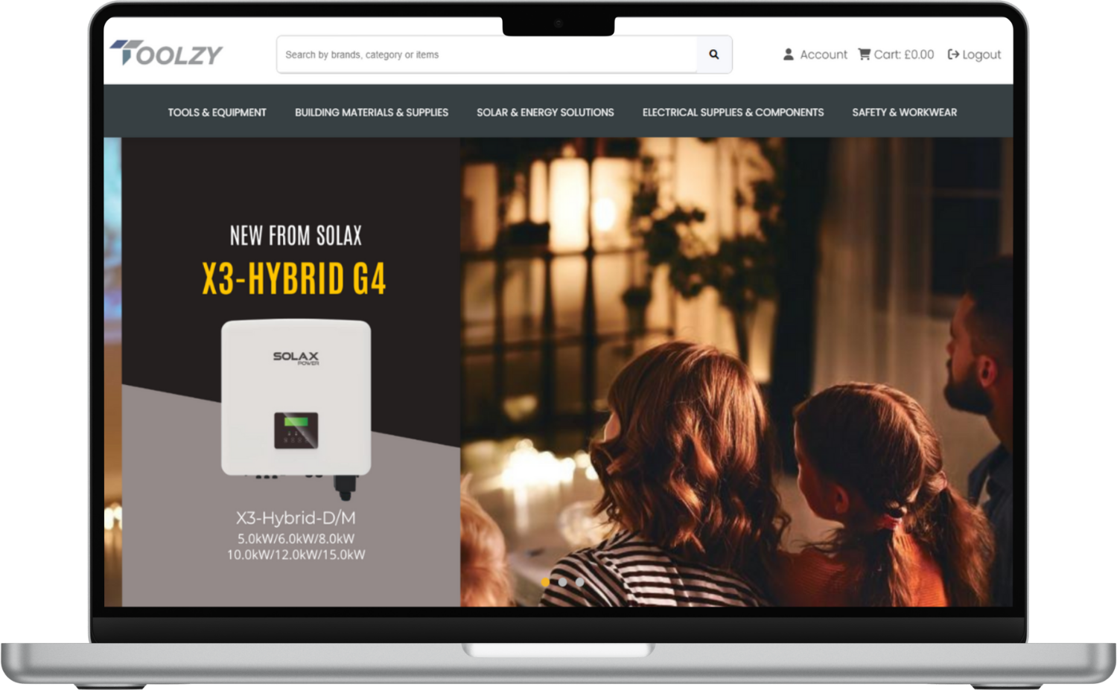Image resolution: width=1117 pixels, height=690 pixels.
Task: Jump to the third carousel slide dot
Action: [579, 582]
